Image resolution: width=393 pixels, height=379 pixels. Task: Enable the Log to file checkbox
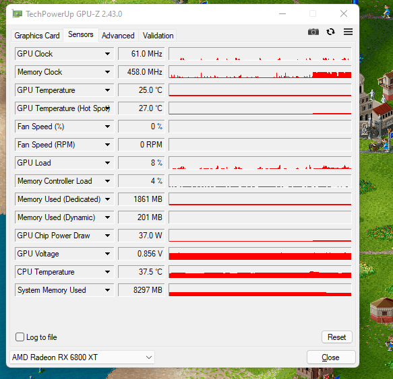(x=20, y=337)
